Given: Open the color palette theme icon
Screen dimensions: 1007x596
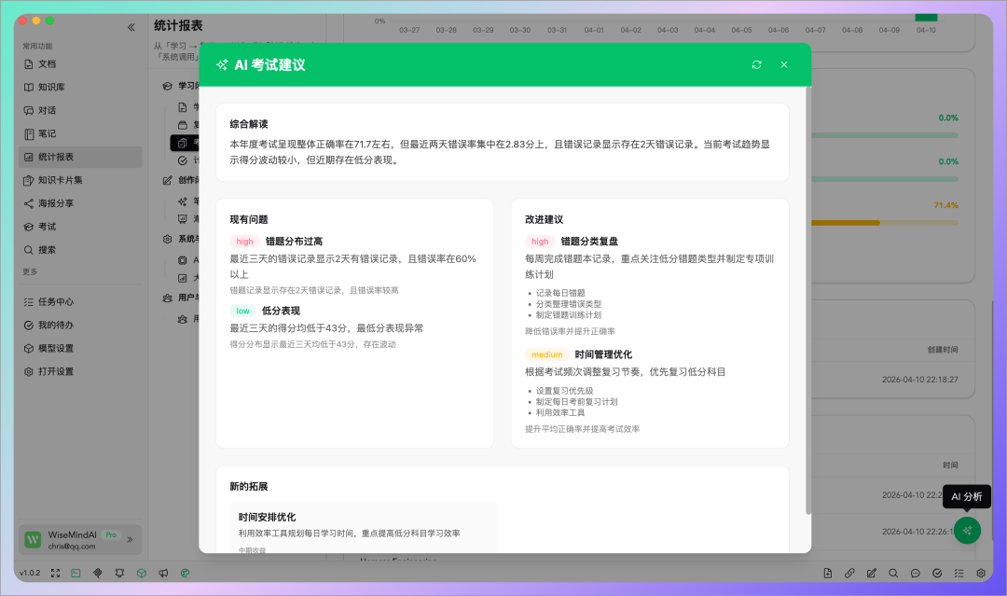Looking at the screenshot, I should (185, 573).
